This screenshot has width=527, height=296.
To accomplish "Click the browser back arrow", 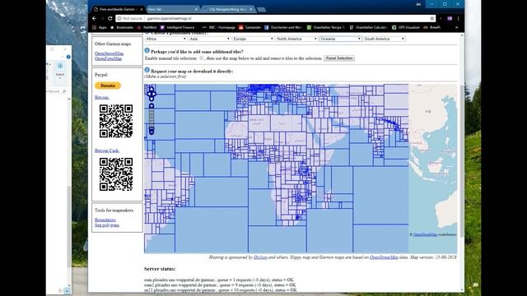I will pyautogui.click(x=95, y=18).
